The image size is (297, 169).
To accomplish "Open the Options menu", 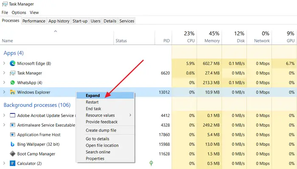I will pyautogui.click(x=19, y=12).
